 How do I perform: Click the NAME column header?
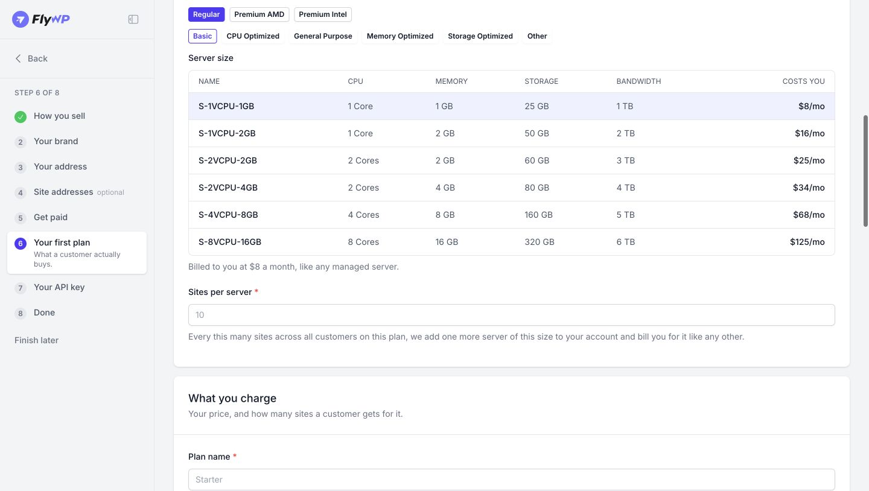click(x=209, y=81)
